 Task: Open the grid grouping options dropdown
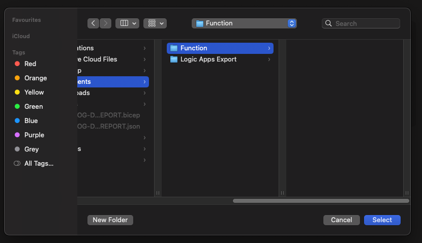click(x=155, y=23)
